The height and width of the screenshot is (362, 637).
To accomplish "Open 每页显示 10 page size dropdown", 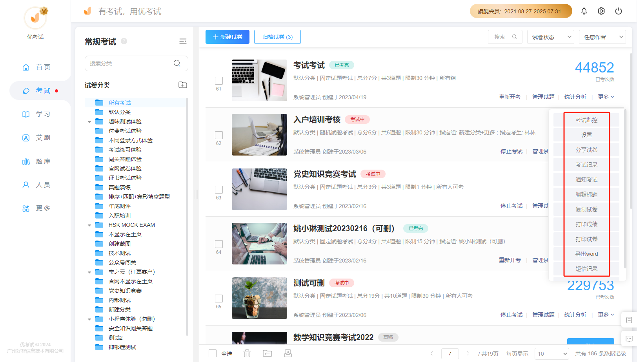I will click(551, 353).
